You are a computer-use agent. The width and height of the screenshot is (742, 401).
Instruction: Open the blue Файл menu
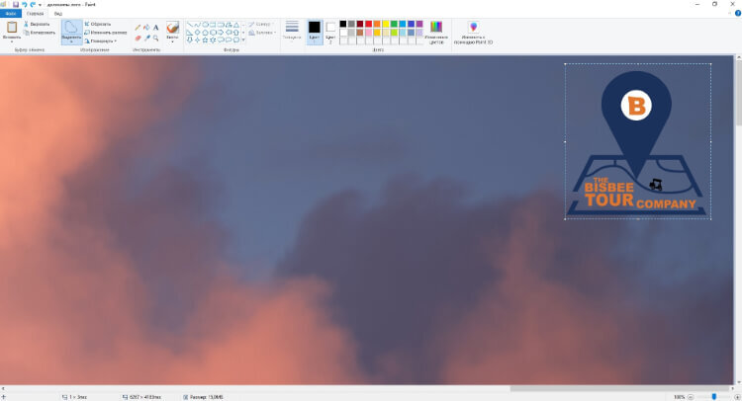tap(11, 14)
